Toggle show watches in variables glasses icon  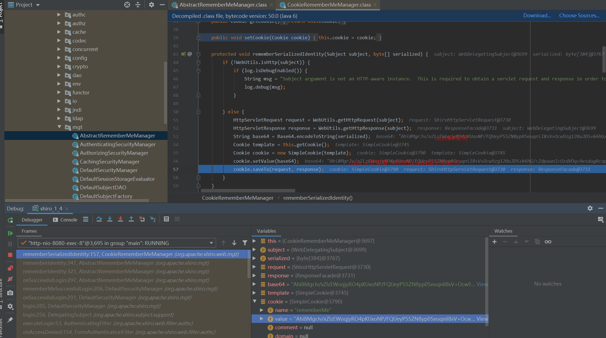coord(548,242)
